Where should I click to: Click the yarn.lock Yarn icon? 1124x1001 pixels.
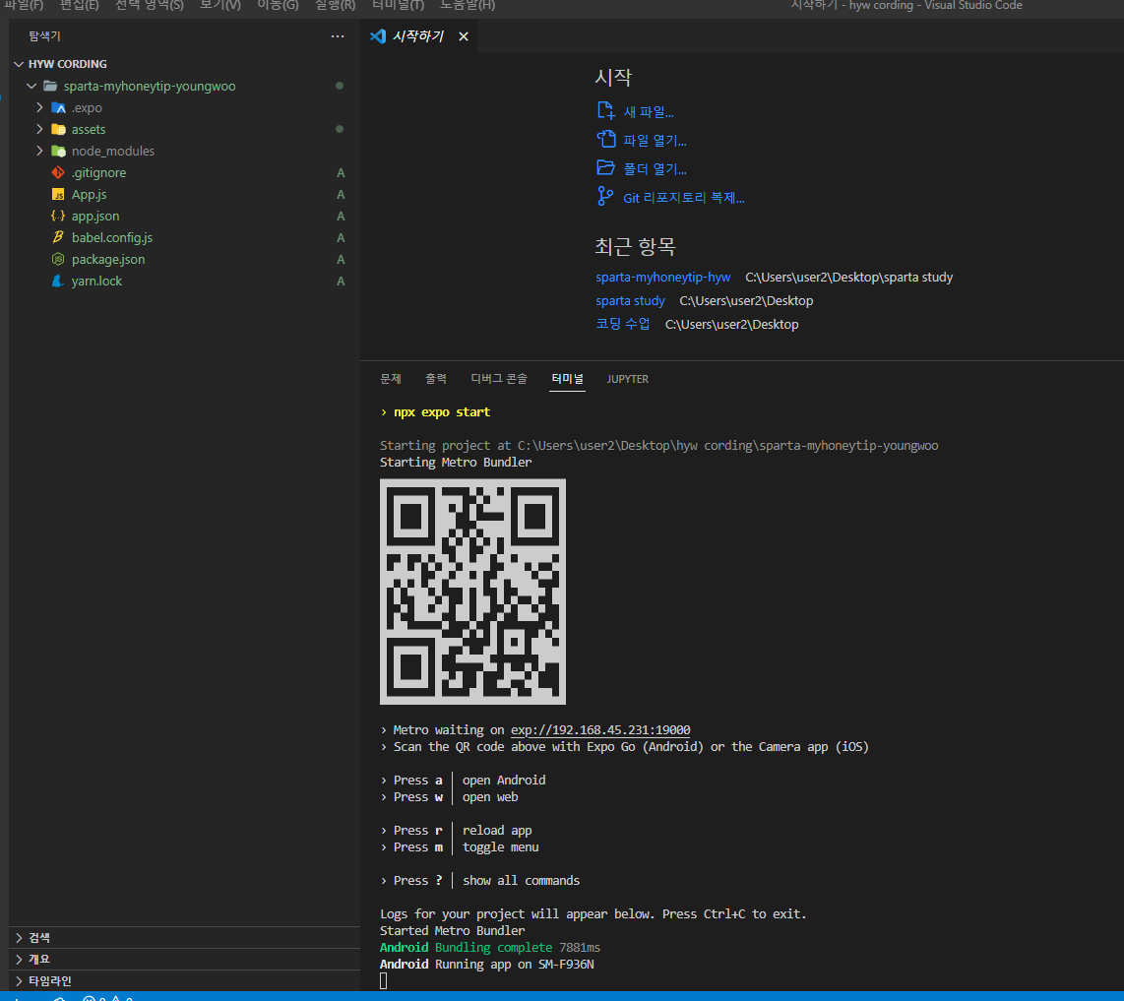(x=58, y=282)
